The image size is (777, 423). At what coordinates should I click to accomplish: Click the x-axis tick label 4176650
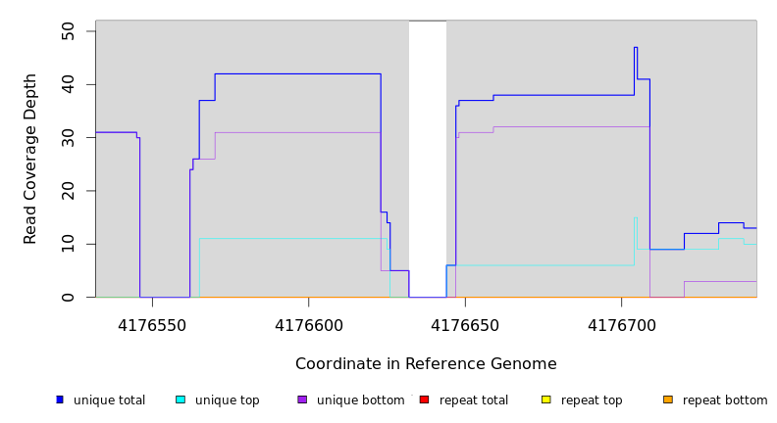(x=465, y=324)
